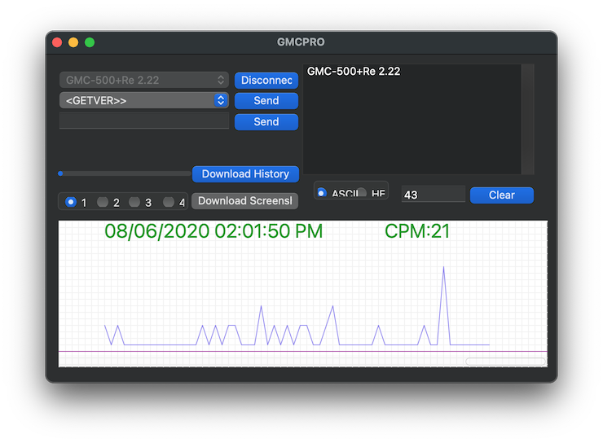Image resolution: width=603 pixels, height=443 pixels.
Task: Click the download progress slider handle
Action: (x=60, y=173)
